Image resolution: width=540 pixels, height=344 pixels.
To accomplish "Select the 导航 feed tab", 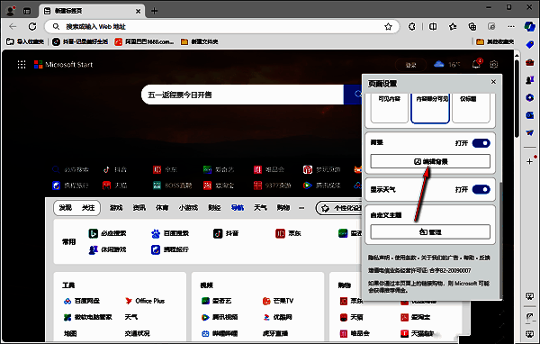I will [238, 208].
